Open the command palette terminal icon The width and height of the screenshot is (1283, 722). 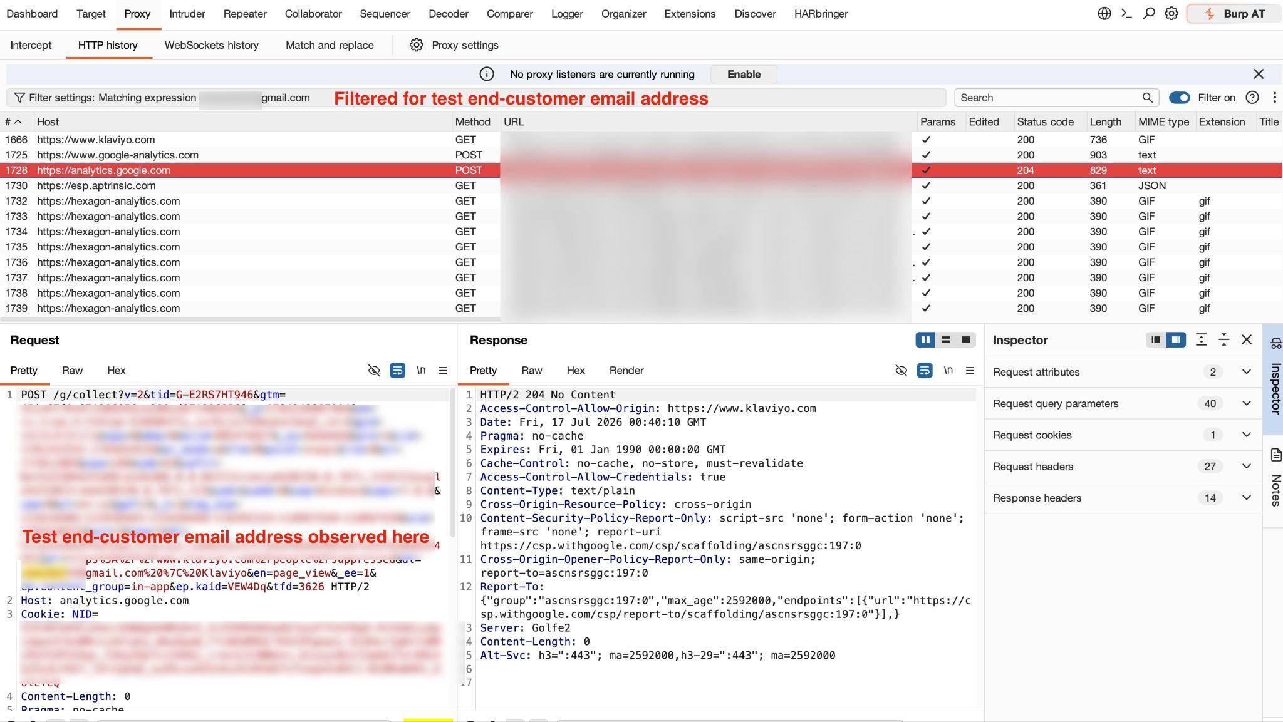1126,14
